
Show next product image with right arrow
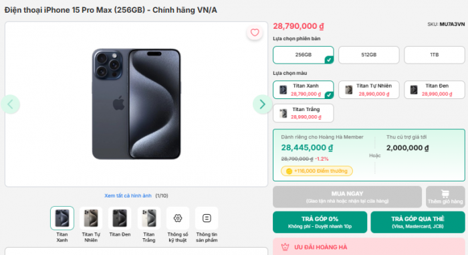[x=262, y=104]
